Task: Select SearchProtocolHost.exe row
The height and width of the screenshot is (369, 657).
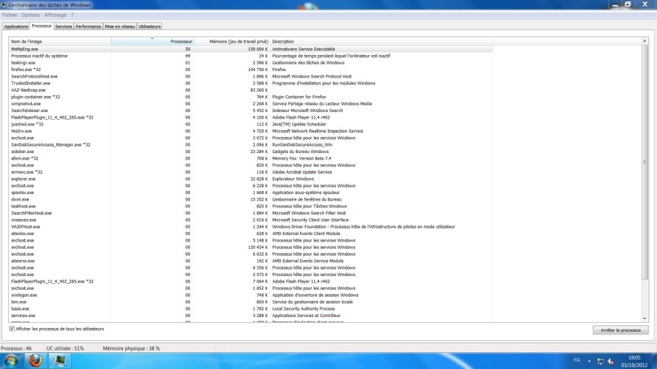Action: [x=251, y=76]
